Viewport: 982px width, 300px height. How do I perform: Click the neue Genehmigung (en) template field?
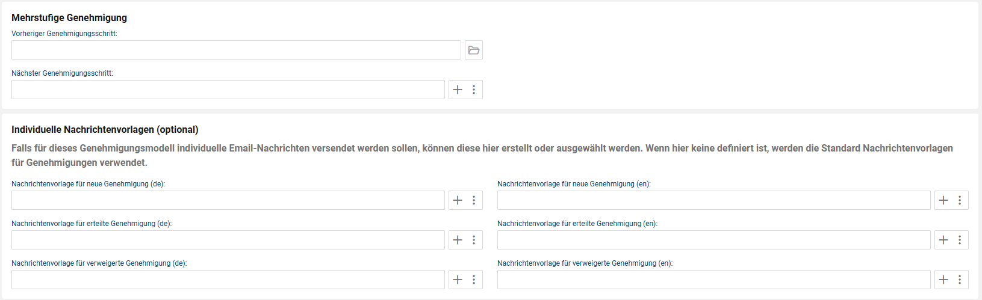tap(714, 200)
